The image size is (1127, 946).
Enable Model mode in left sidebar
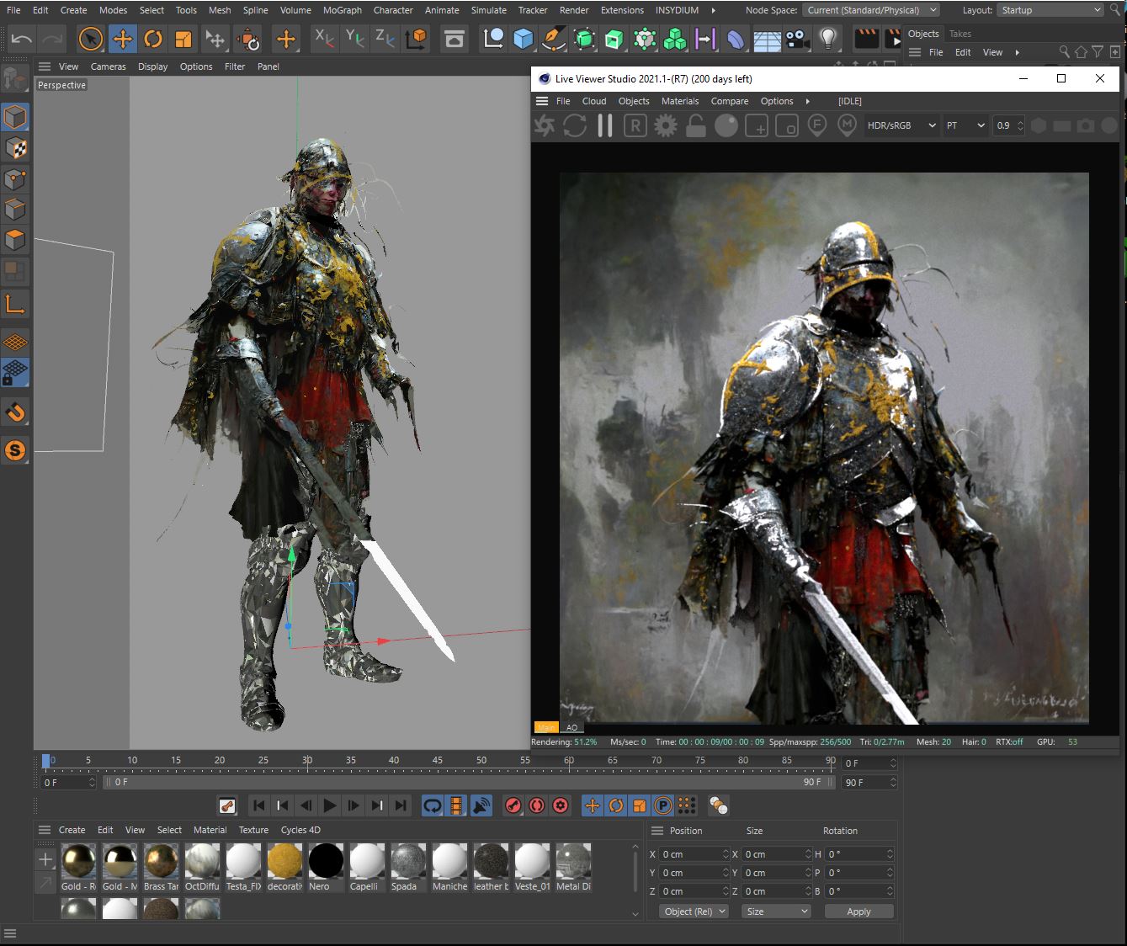[15, 117]
